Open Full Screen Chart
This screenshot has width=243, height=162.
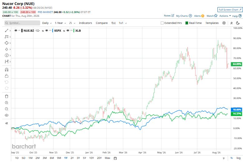point(230,10)
